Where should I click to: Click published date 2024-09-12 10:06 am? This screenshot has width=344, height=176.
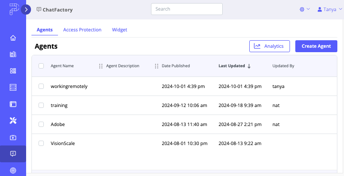pos(184,105)
